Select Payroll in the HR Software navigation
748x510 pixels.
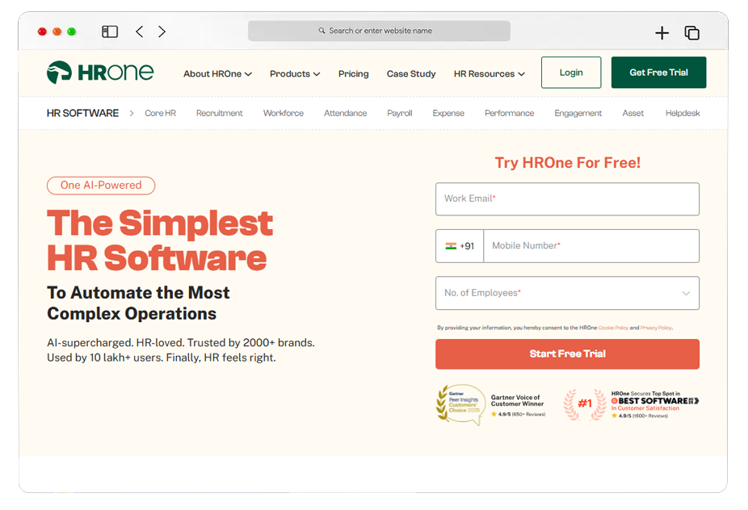click(399, 113)
